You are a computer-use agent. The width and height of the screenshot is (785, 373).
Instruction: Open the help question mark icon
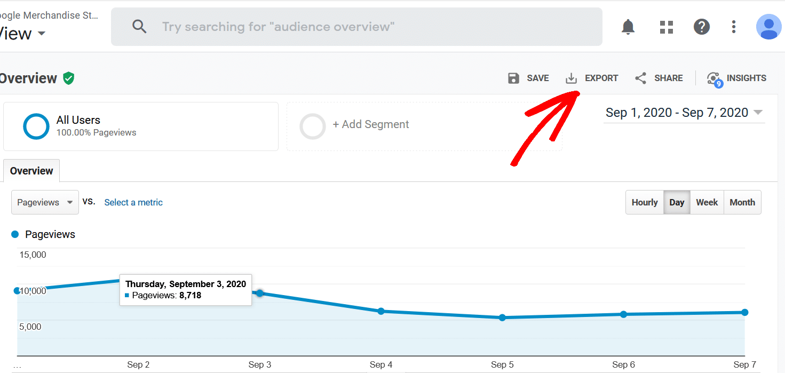[x=701, y=27]
